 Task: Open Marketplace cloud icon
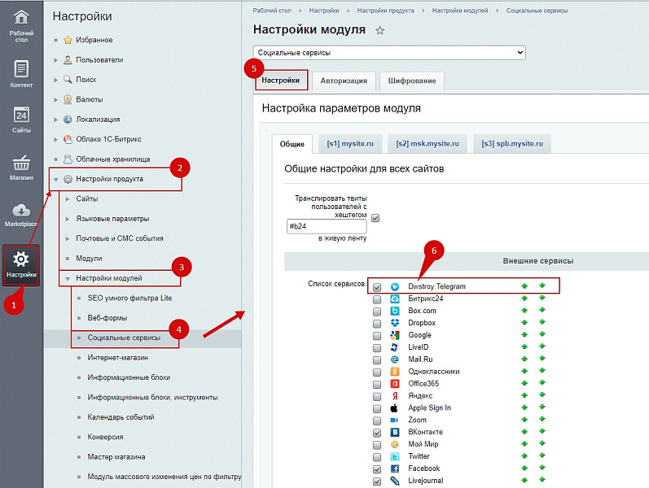(21, 215)
